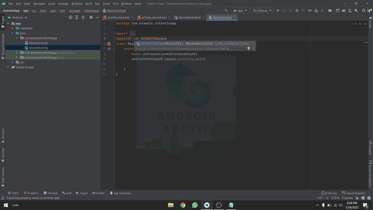The height and width of the screenshot is (210, 373).
Task: Open the app run configuration dropdown
Action: click(x=240, y=10)
